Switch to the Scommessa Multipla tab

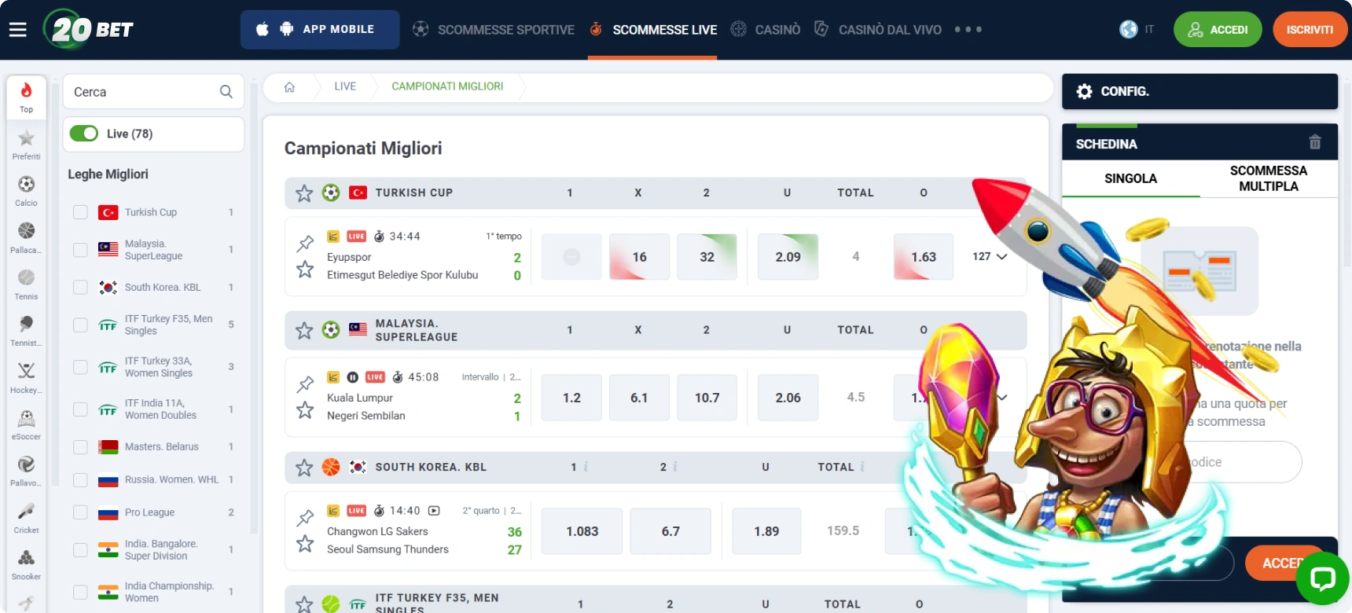coord(1269,178)
